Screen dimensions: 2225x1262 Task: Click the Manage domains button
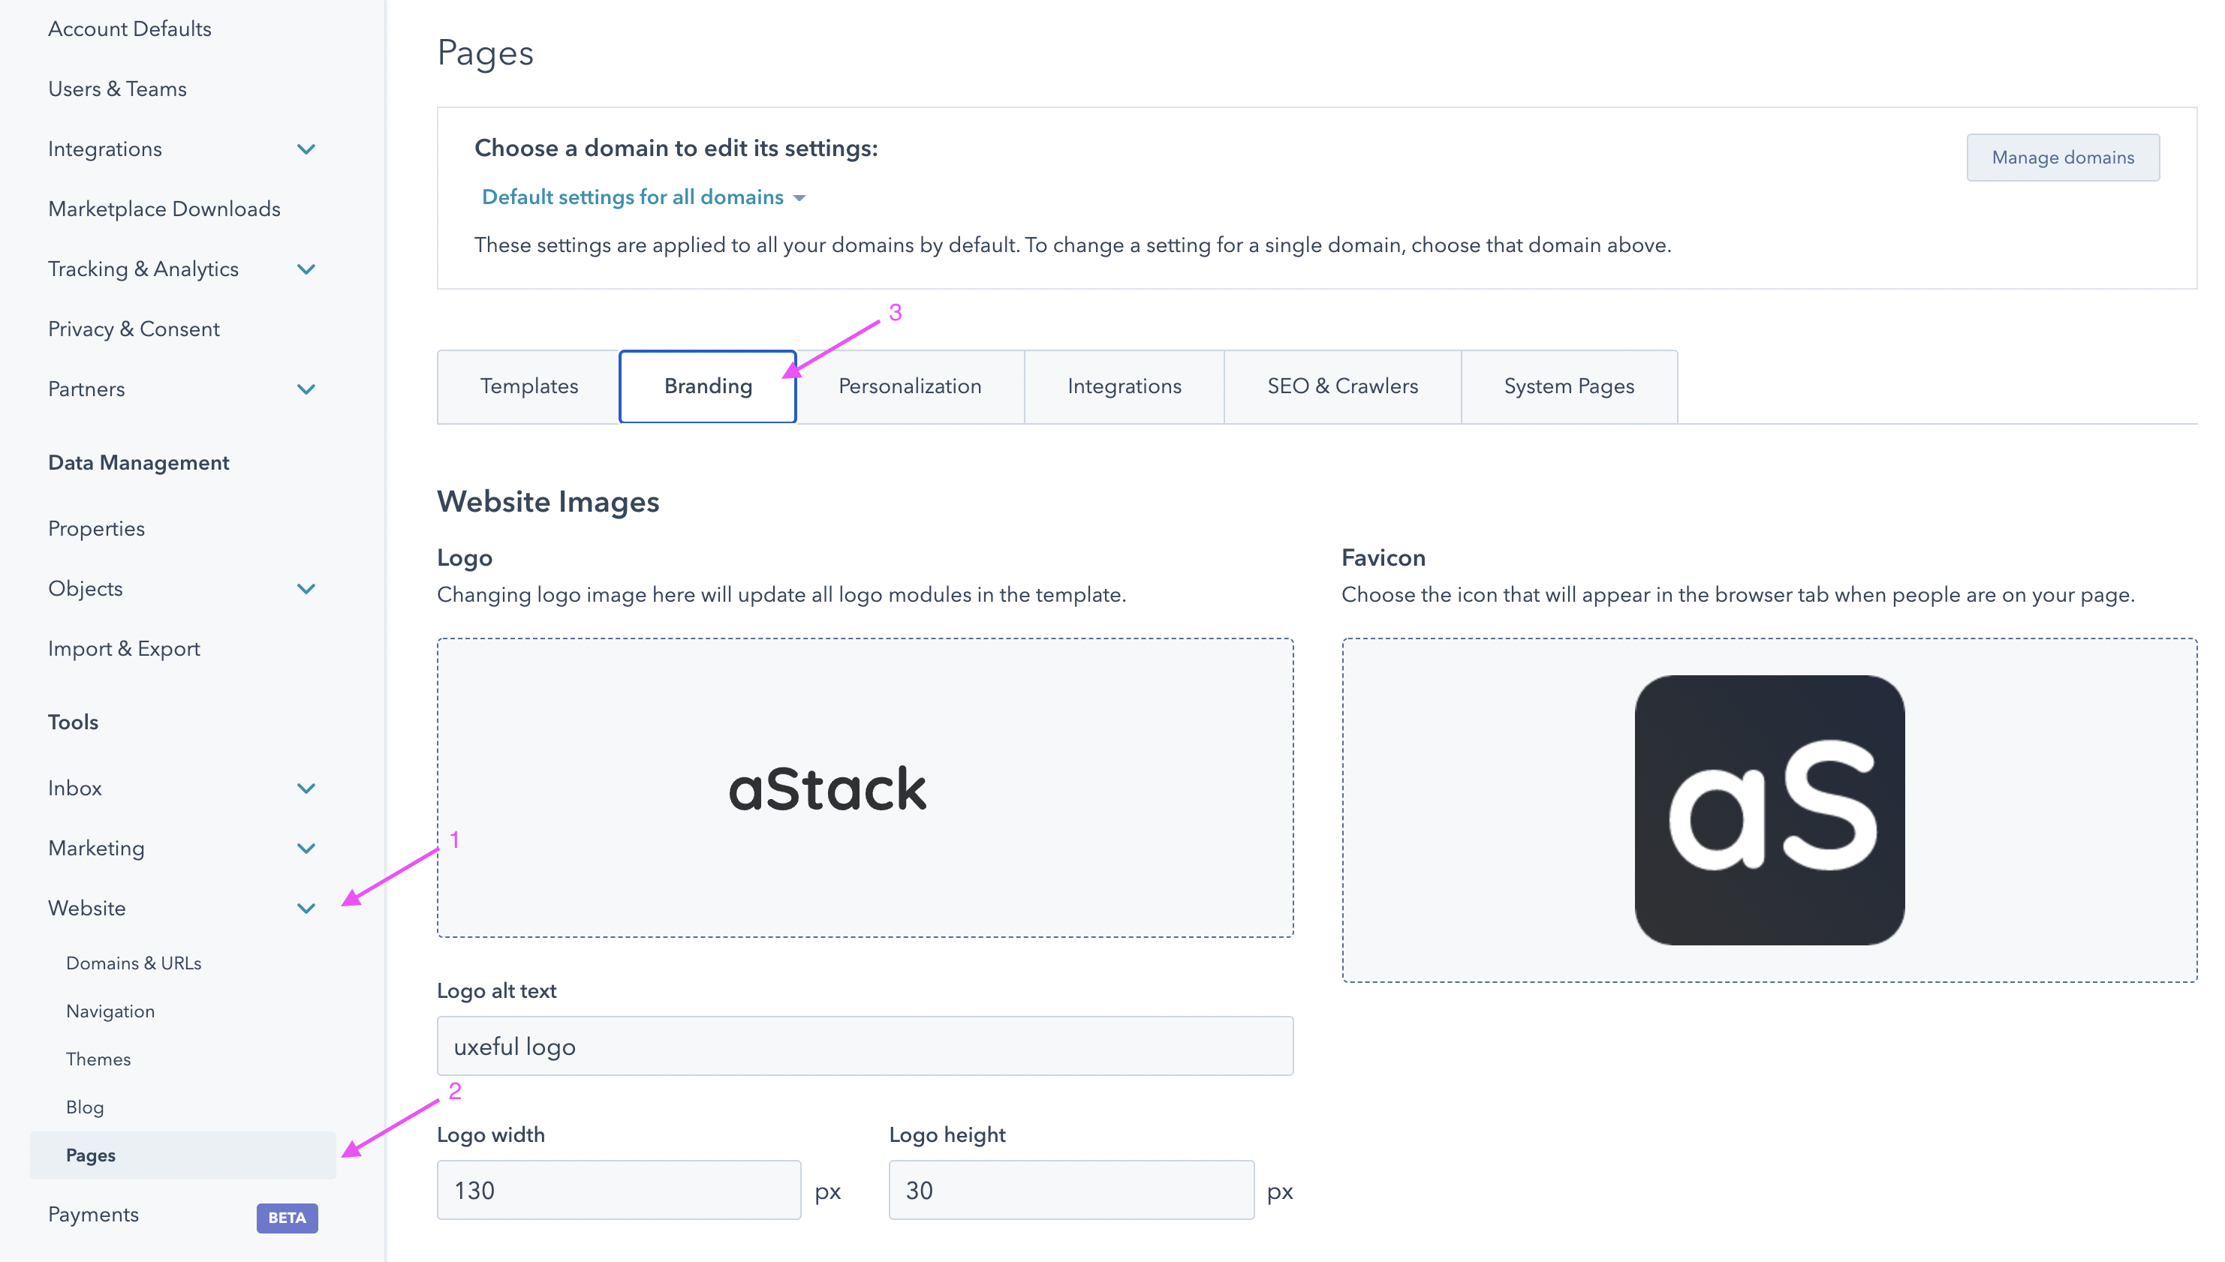[x=2063, y=157]
